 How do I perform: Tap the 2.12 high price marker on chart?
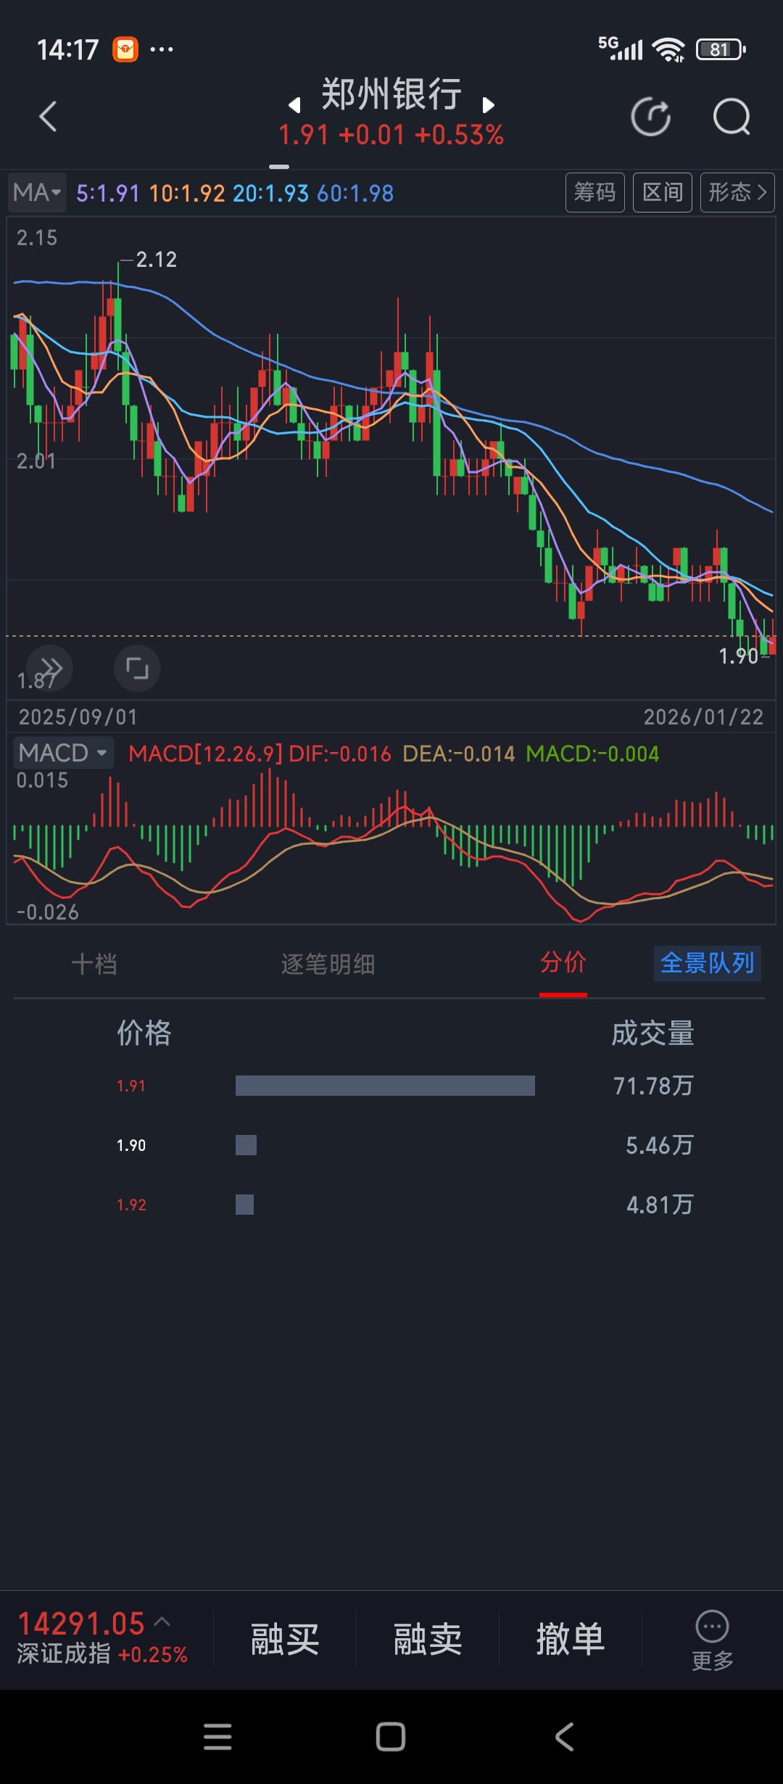pyautogui.click(x=156, y=259)
